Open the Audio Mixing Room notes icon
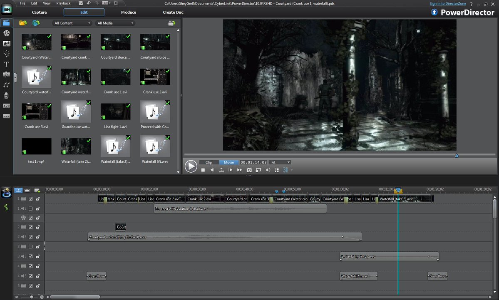Viewport: 499px width, 300px height. 6,84
